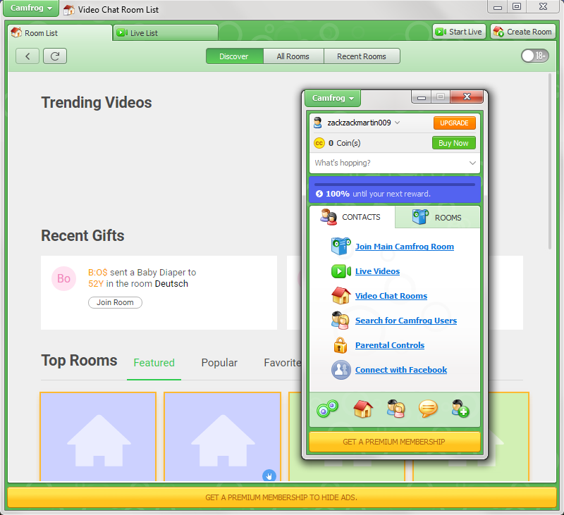Click the green Live Videos camera icon

pos(341,271)
